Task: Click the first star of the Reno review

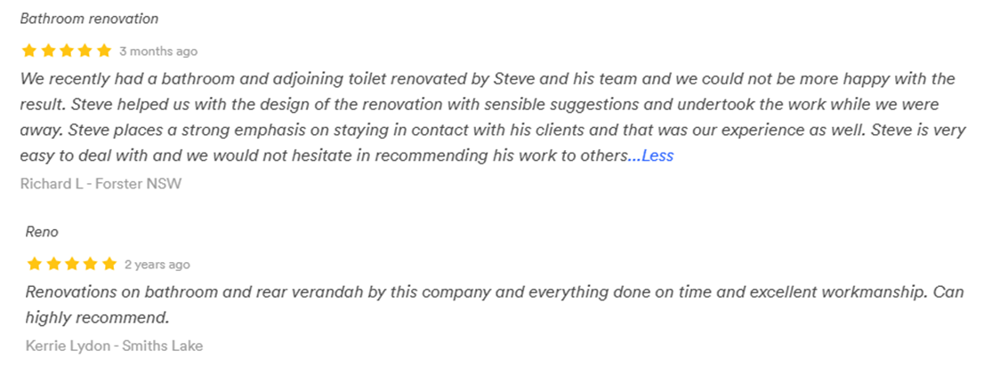Action: click(x=34, y=264)
